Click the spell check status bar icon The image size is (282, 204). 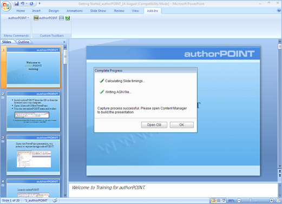click(55, 200)
